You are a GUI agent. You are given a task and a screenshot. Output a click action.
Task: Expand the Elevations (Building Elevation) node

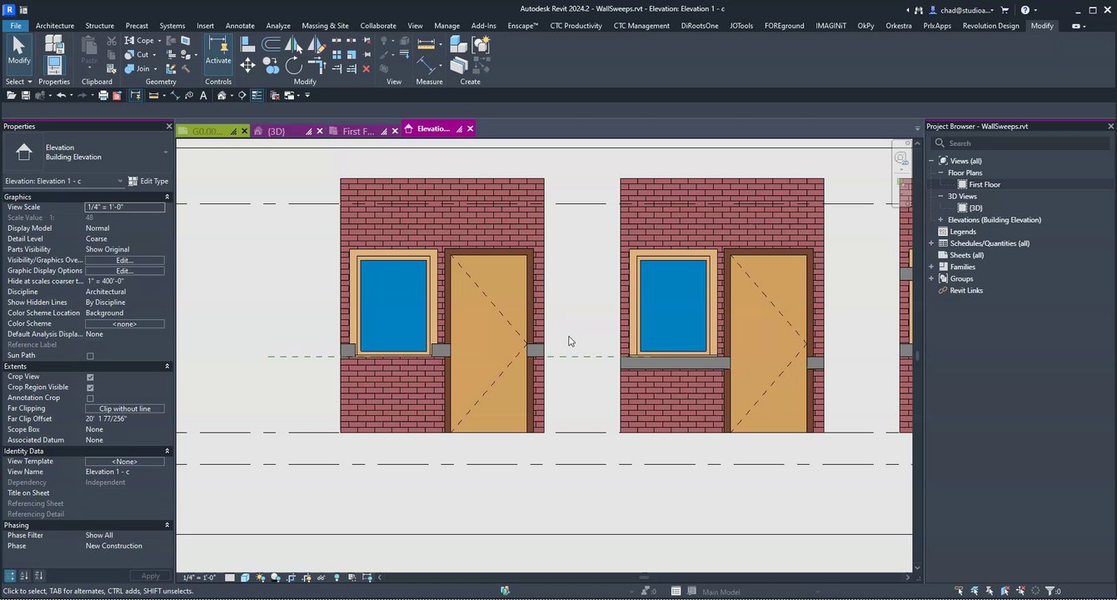940,220
